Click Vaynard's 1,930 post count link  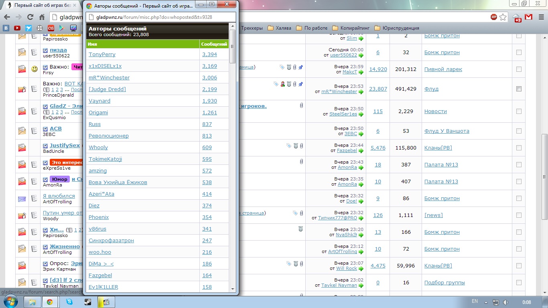[x=209, y=101]
